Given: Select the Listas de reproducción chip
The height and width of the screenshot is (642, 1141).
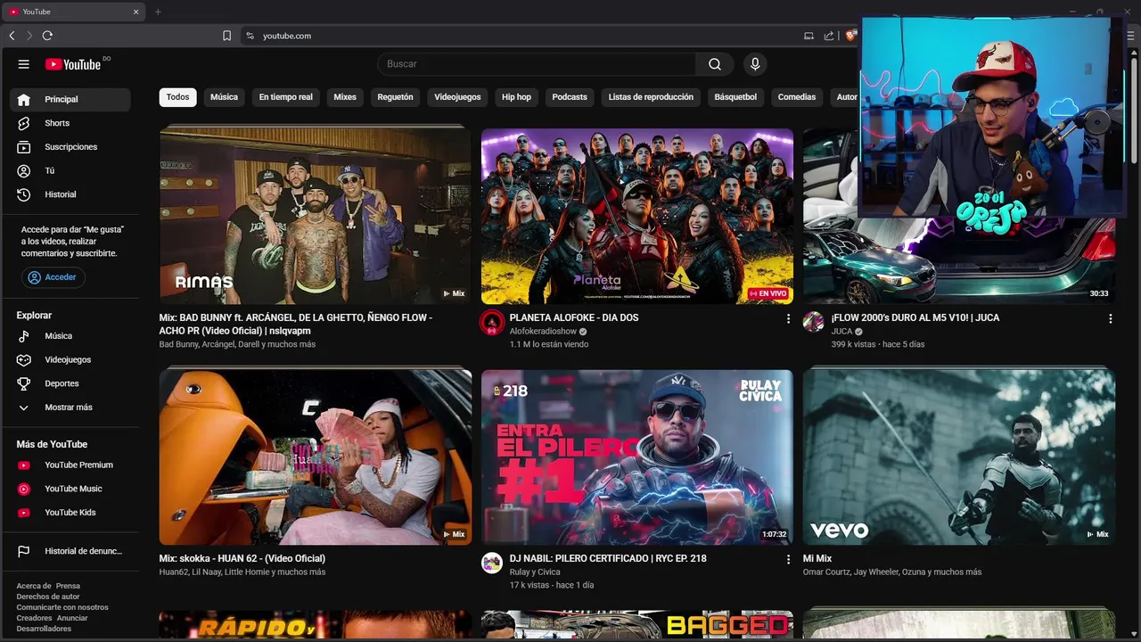Looking at the screenshot, I should coord(651,97).
